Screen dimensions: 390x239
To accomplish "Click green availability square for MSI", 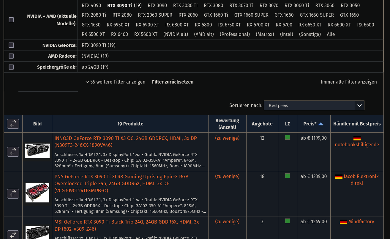I will [288, 221].
